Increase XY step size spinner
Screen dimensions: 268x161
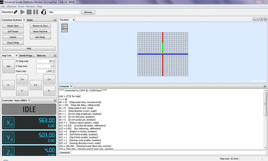pyautogui.click(x=54, y=60)
